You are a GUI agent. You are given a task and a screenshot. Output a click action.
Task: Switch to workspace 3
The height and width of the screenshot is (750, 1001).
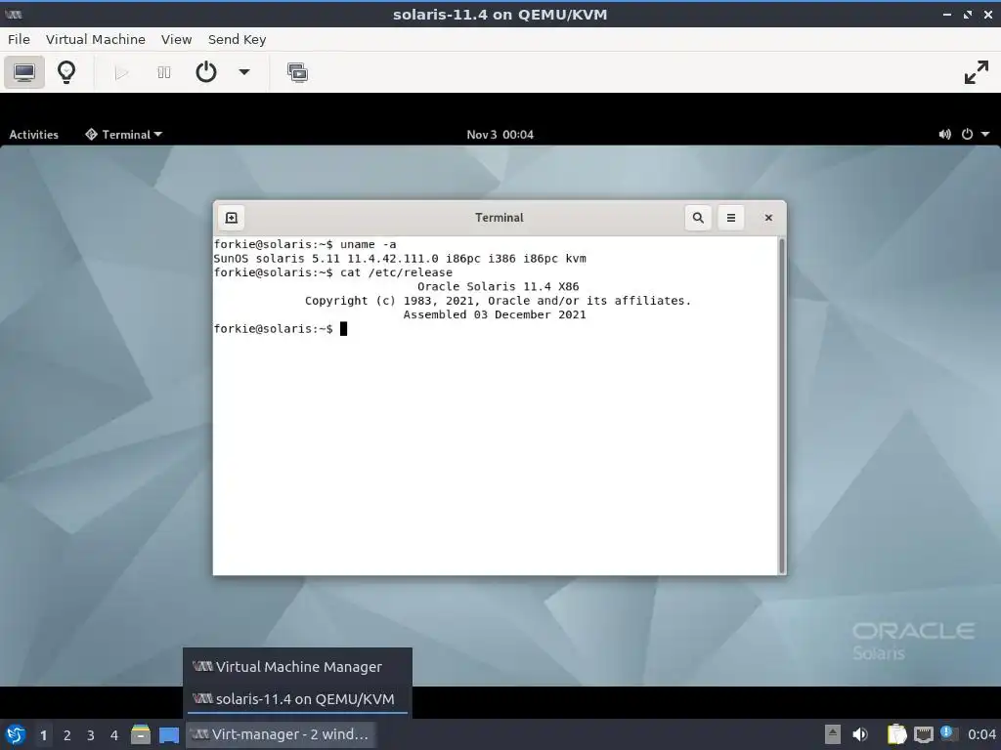tap(91, 735)
